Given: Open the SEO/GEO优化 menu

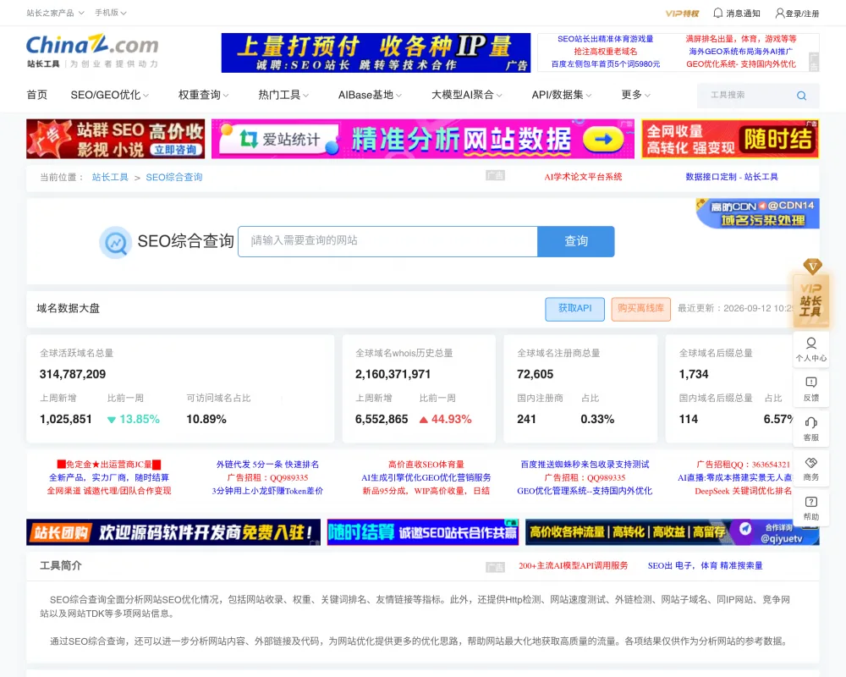Looking at the screenshot, I should point(109,95).
